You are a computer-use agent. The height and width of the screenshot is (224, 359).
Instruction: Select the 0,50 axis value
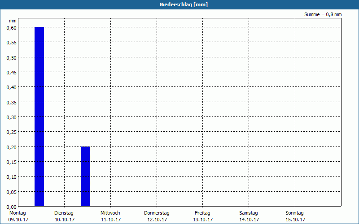click(x=12, y=58)
